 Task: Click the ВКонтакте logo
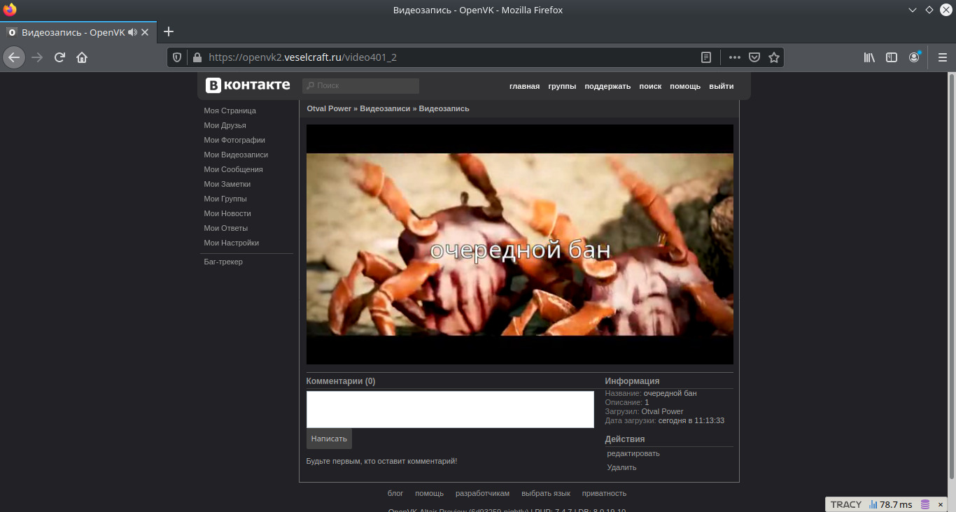click(x=248, y=85)
